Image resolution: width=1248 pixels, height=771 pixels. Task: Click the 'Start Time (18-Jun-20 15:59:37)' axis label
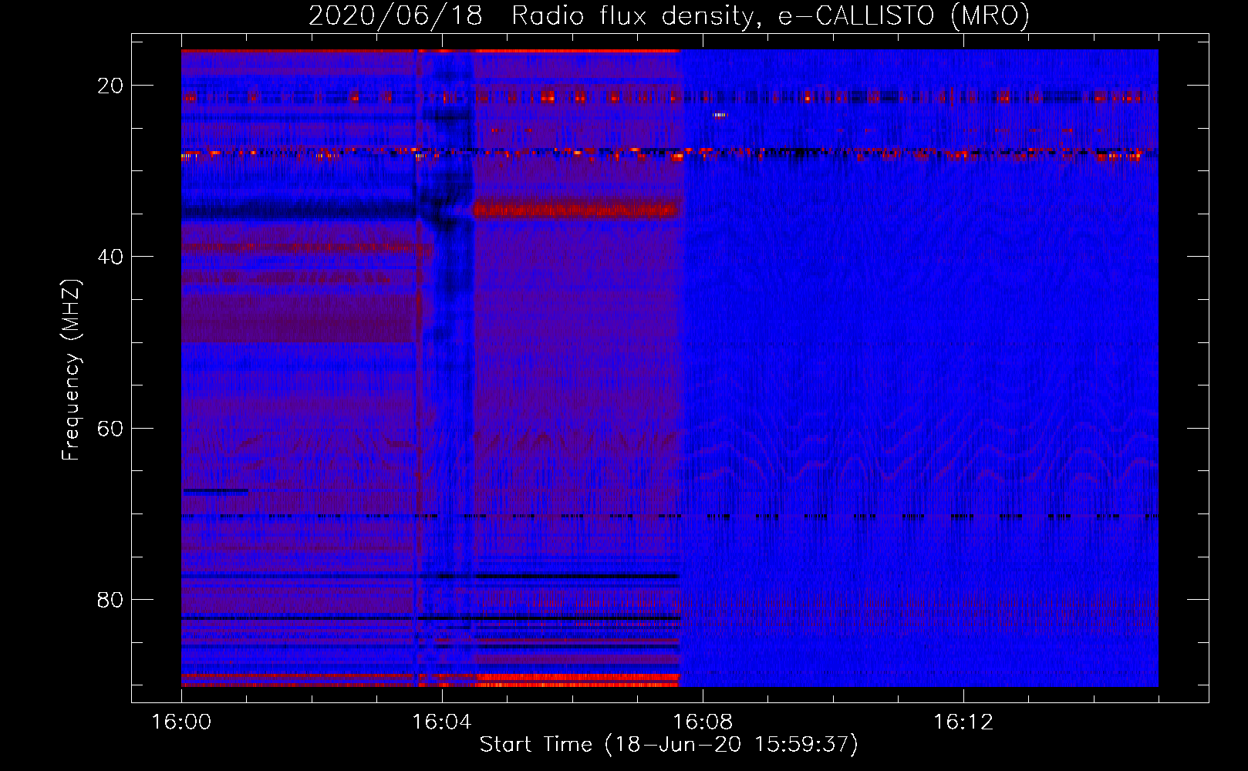click(x=669, y=745)
